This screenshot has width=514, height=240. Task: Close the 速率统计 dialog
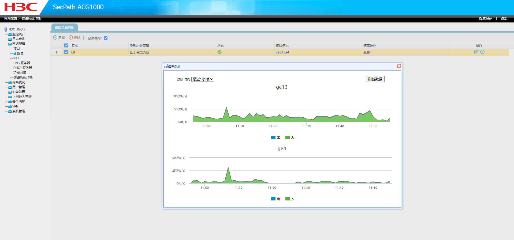pyautogui.click(x=399, y=66)
